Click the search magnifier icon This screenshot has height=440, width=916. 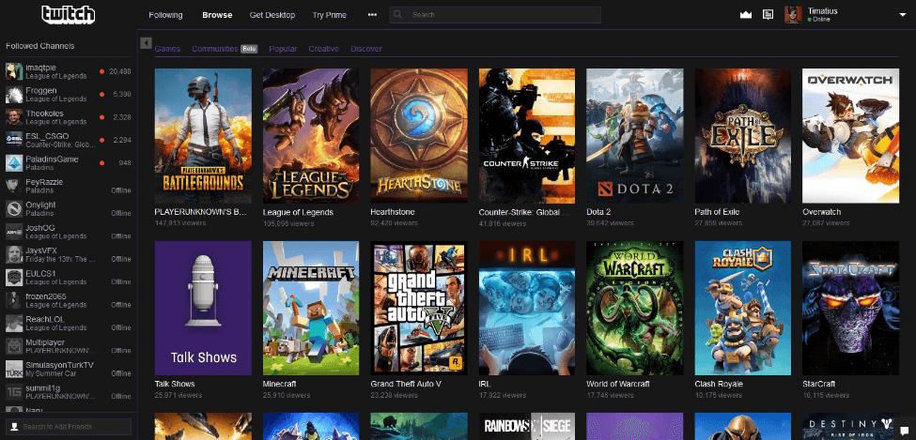pos(397,15)
